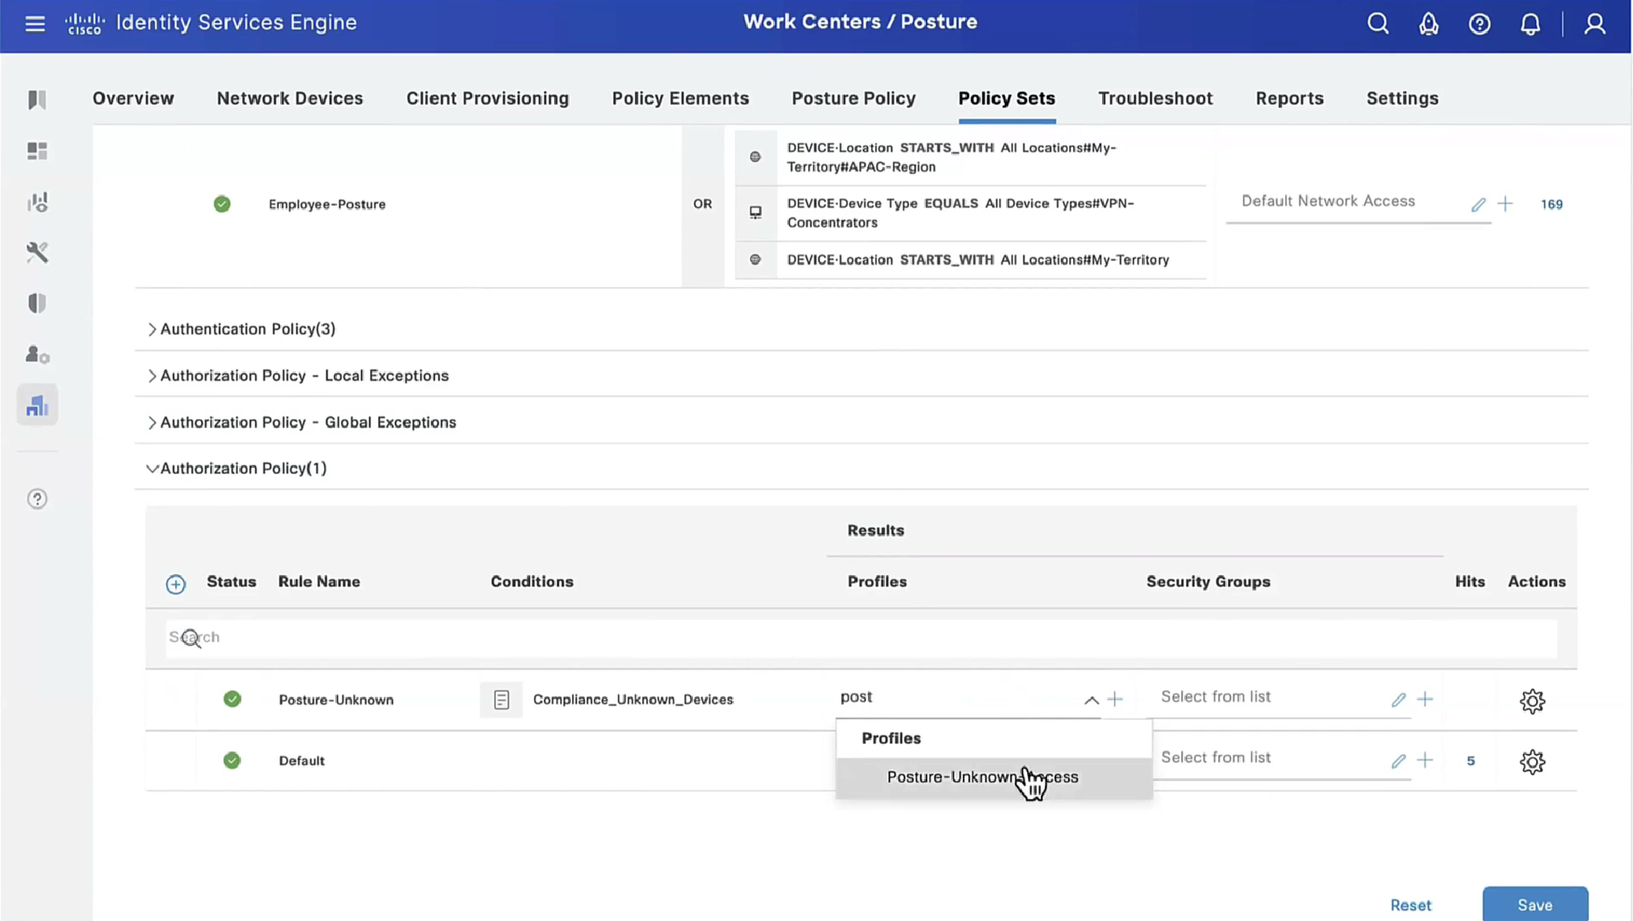This screenshot has height=921, width=1633.
Task: Click the Reset link
Action: tap(1410, 905)
